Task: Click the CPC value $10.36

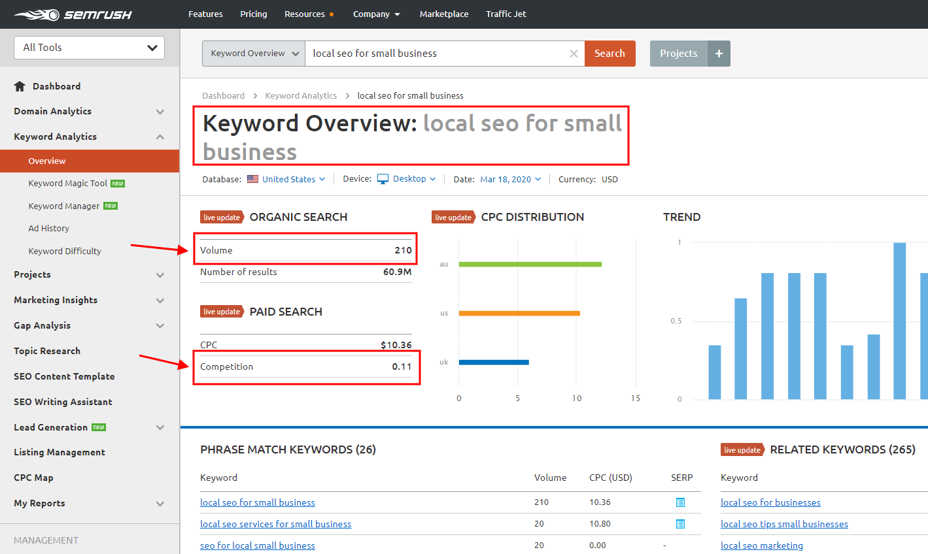Action: [x=396, y=345]
